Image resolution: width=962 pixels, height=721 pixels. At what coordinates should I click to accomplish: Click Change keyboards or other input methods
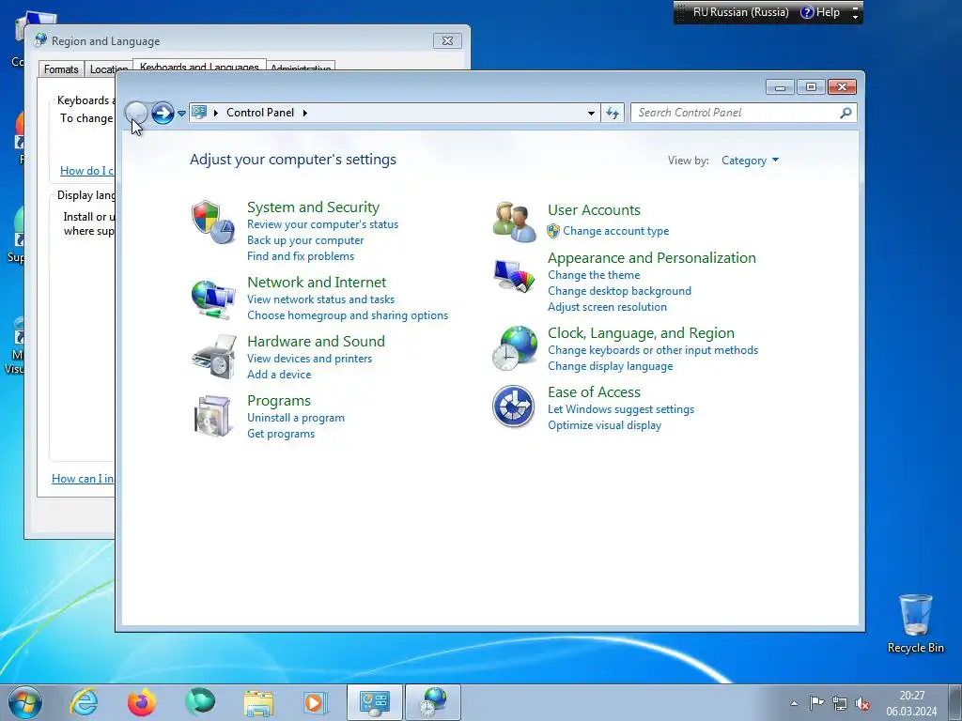pyautogui.click(x=653, y=350)
